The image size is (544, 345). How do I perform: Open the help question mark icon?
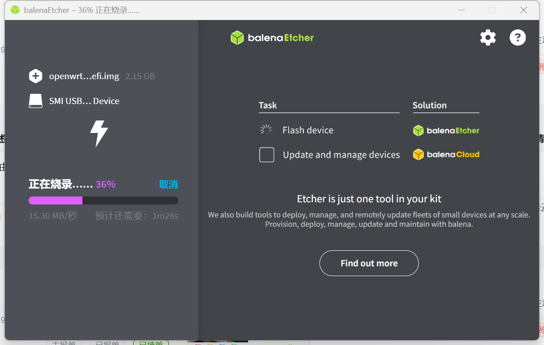[518, 38]
